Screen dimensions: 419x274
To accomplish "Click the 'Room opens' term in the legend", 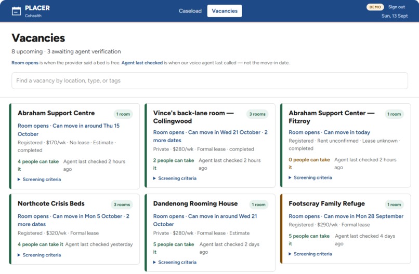I will coord(25,63).
